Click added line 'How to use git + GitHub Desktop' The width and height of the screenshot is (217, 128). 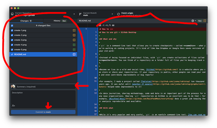click(152, 32)
